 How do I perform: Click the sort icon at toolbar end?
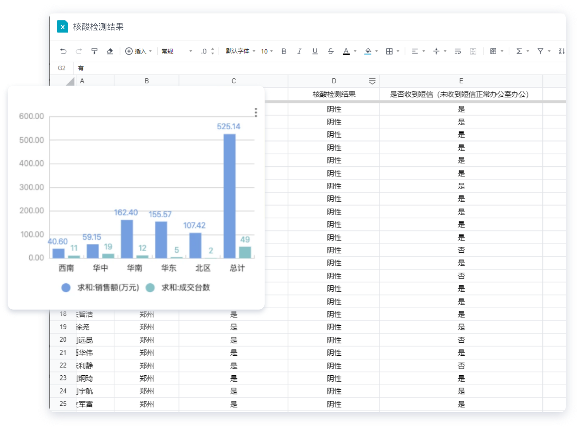(561, 51)
